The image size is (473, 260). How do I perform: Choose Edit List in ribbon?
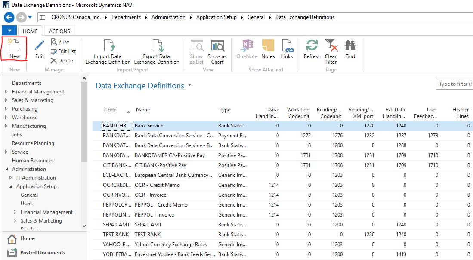(x=63, y=51)
